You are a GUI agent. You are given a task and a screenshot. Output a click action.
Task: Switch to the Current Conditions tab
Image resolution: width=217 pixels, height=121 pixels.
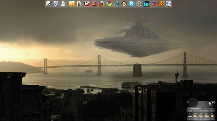(208, 109)
